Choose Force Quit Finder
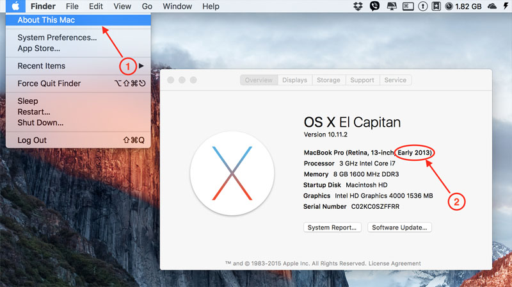The height and width of the screenshot is (287, 512). tap(78, 83)
